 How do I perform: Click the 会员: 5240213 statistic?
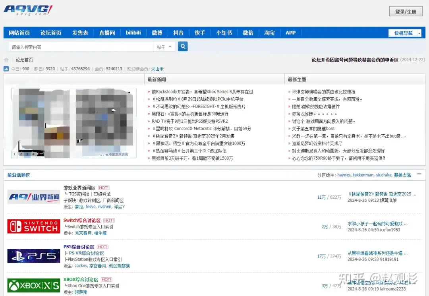pos(108,69)
